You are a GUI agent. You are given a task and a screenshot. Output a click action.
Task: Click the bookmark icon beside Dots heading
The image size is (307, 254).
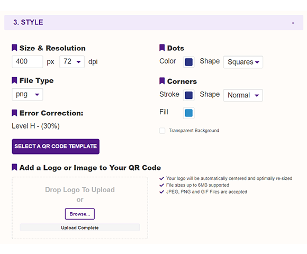click(162, 48)
